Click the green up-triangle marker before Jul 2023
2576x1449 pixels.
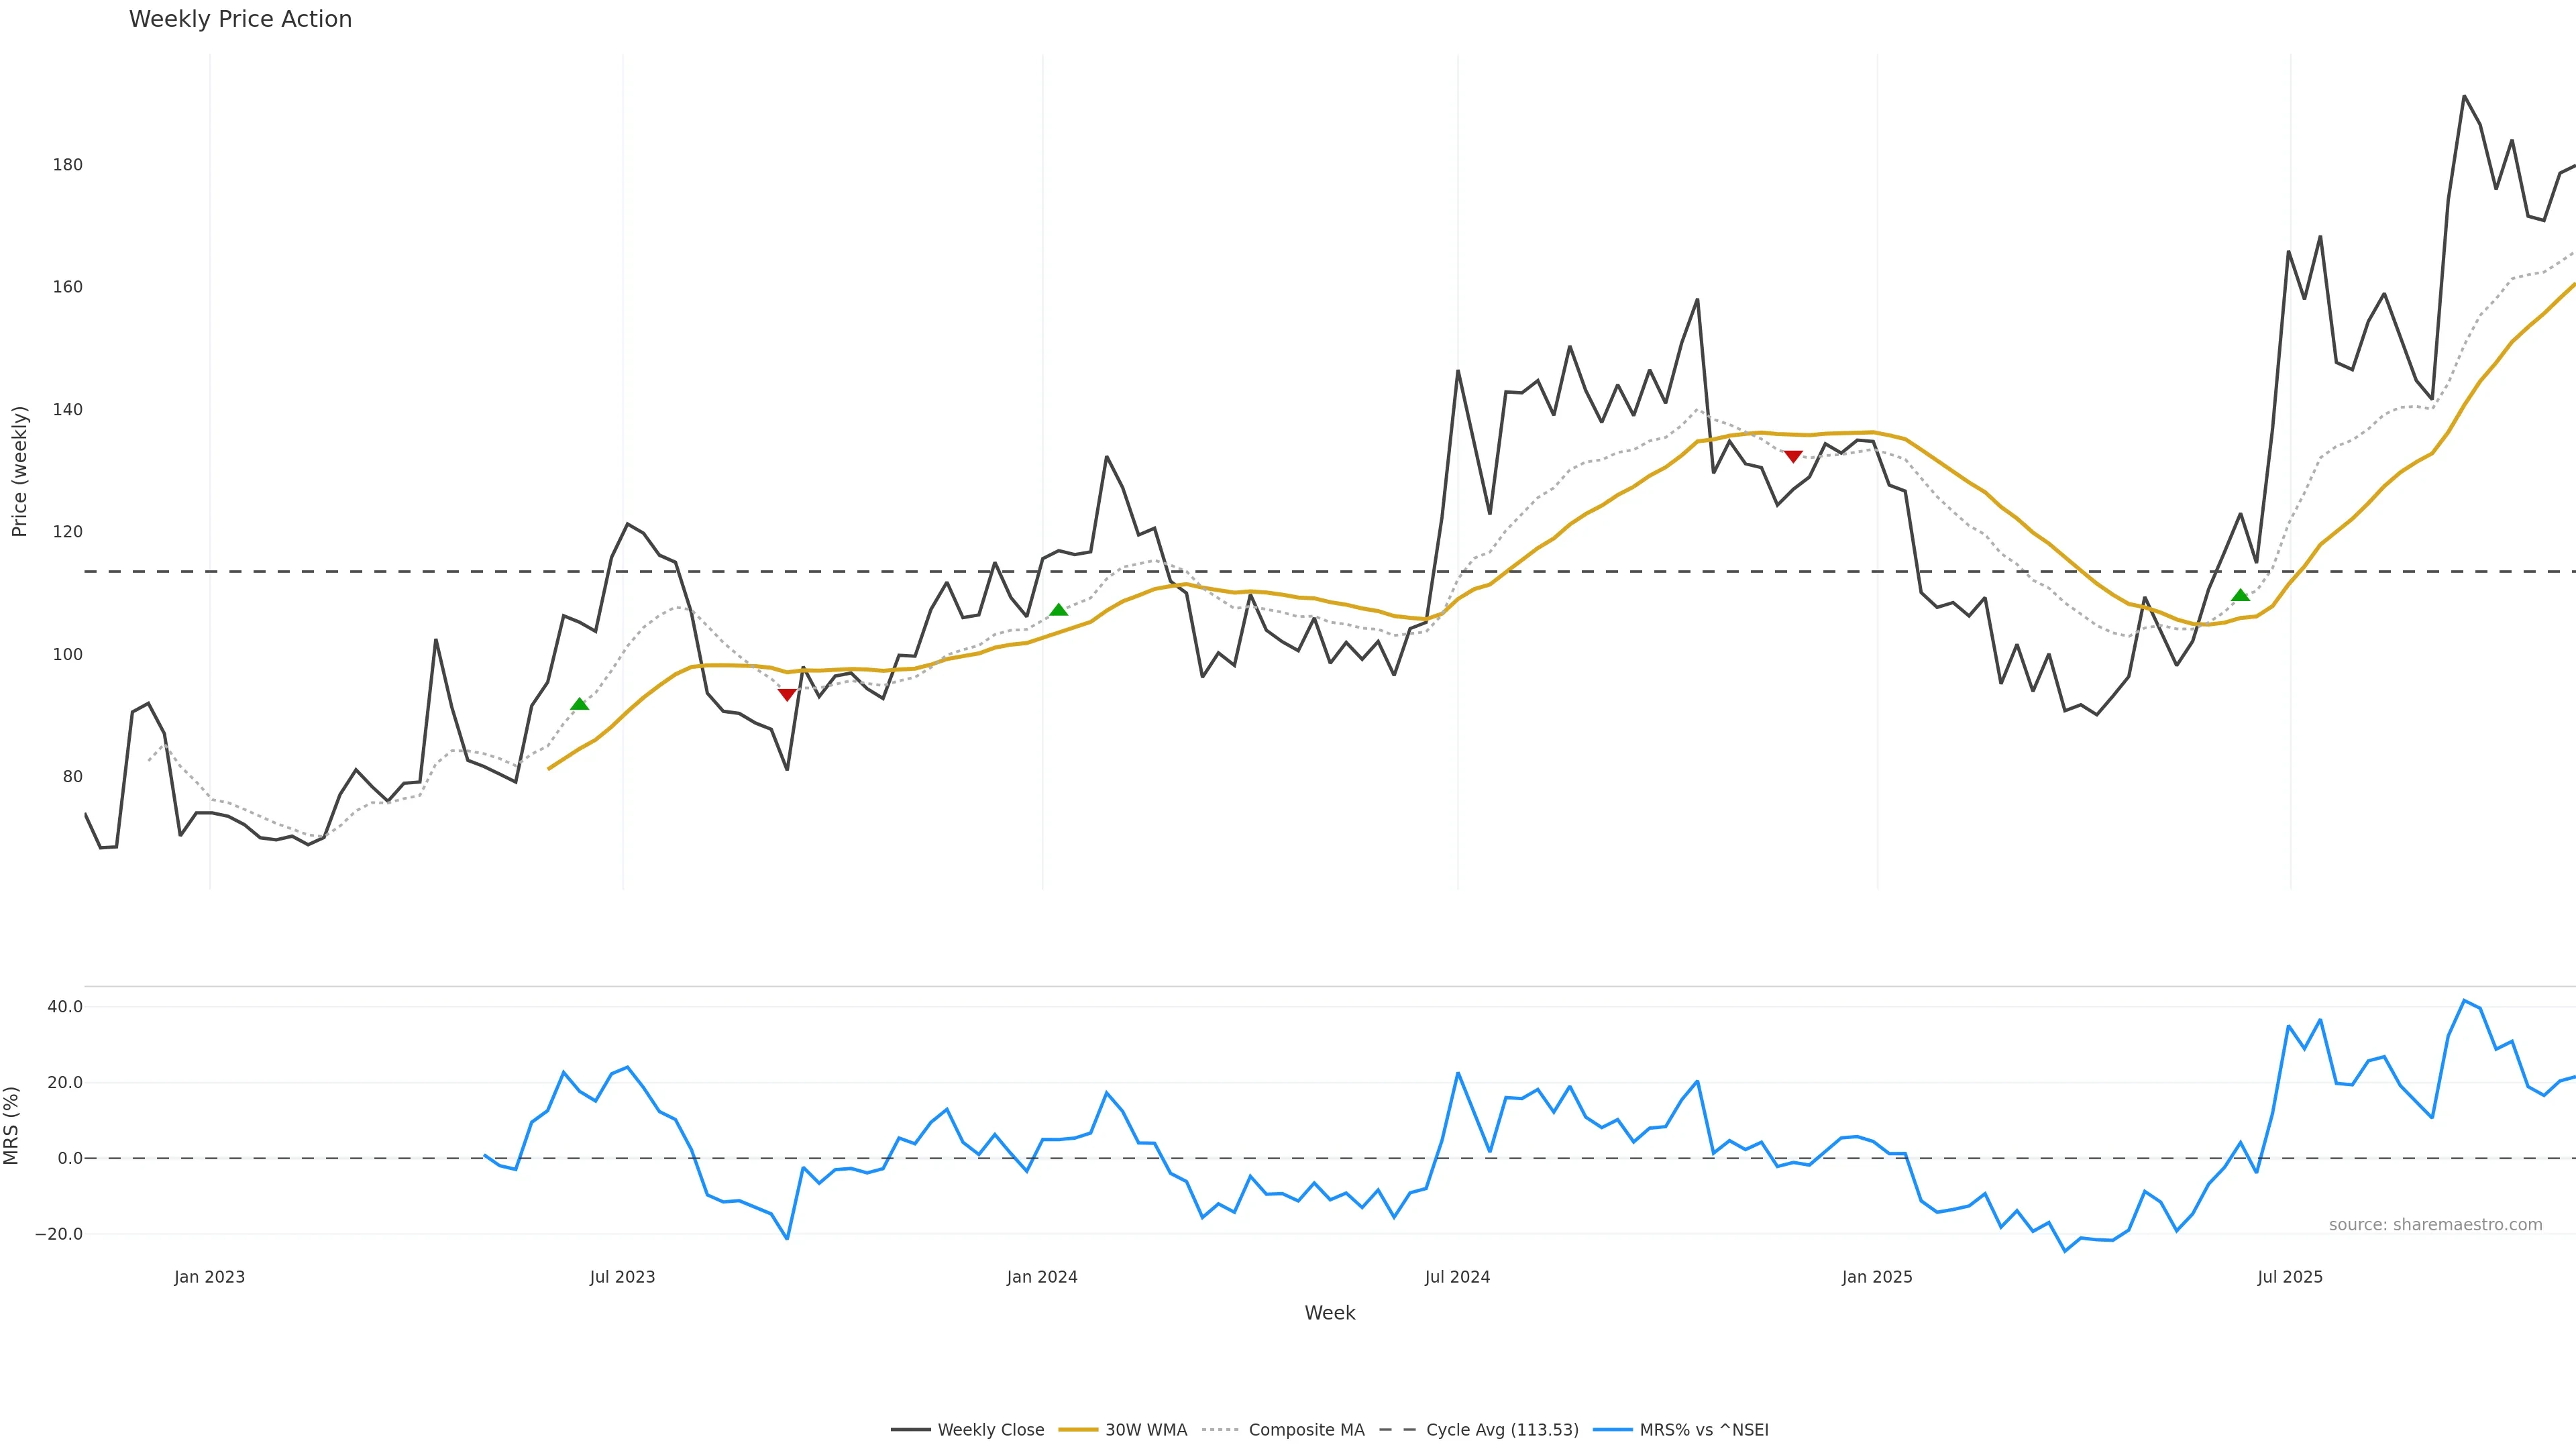point(579,704)
